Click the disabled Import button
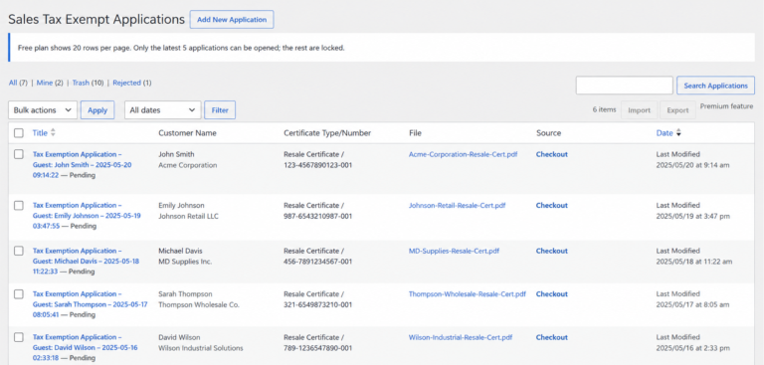Viewport: 764px width, 365px height. [639, 110]
